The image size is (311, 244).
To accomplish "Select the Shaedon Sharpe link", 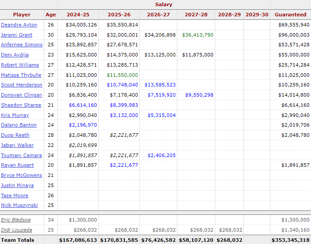I will coord(21,105).
